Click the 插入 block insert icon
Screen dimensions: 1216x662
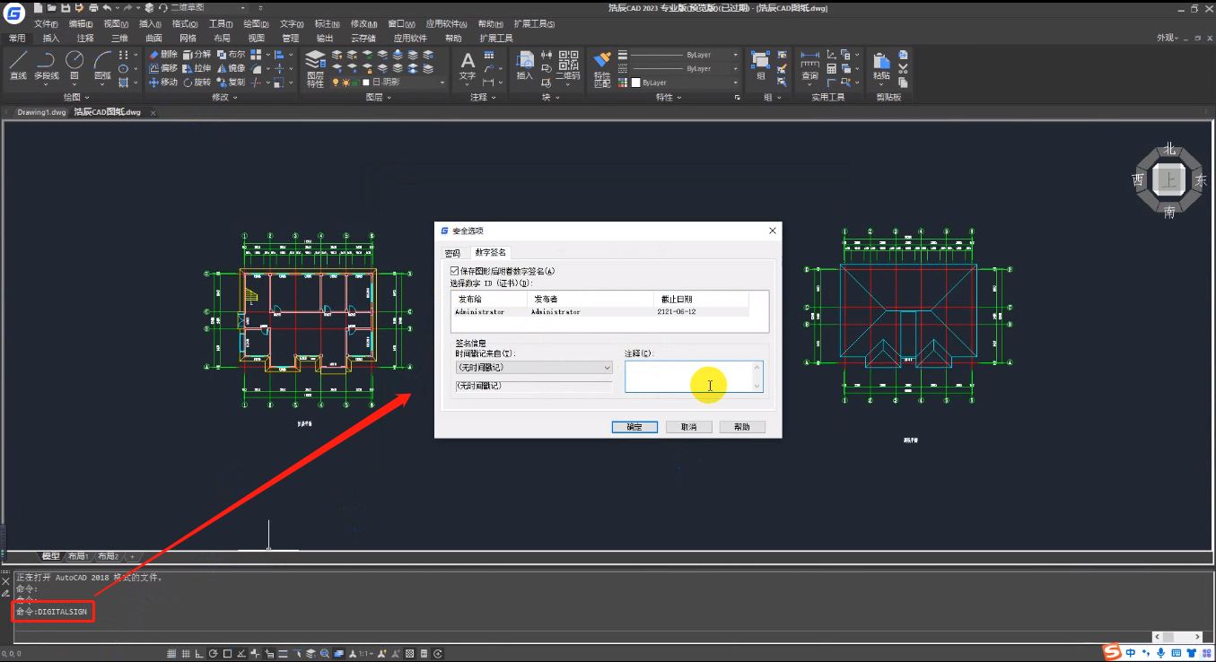(525, 65)
